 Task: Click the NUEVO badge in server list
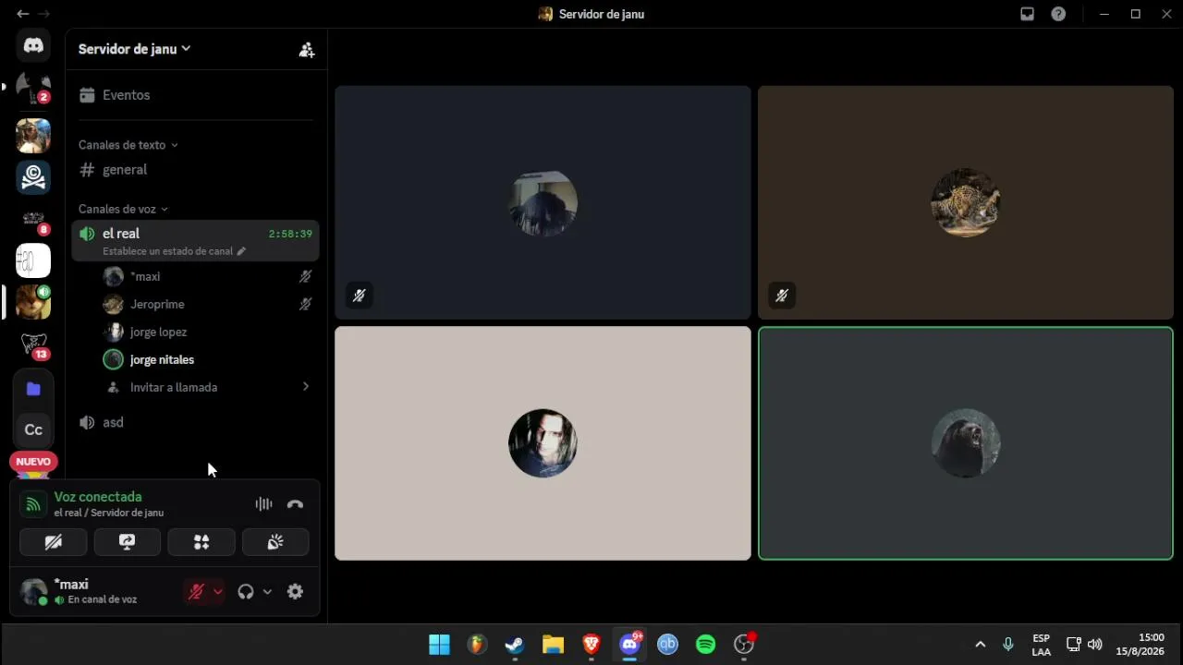click(x=33, y=462)
